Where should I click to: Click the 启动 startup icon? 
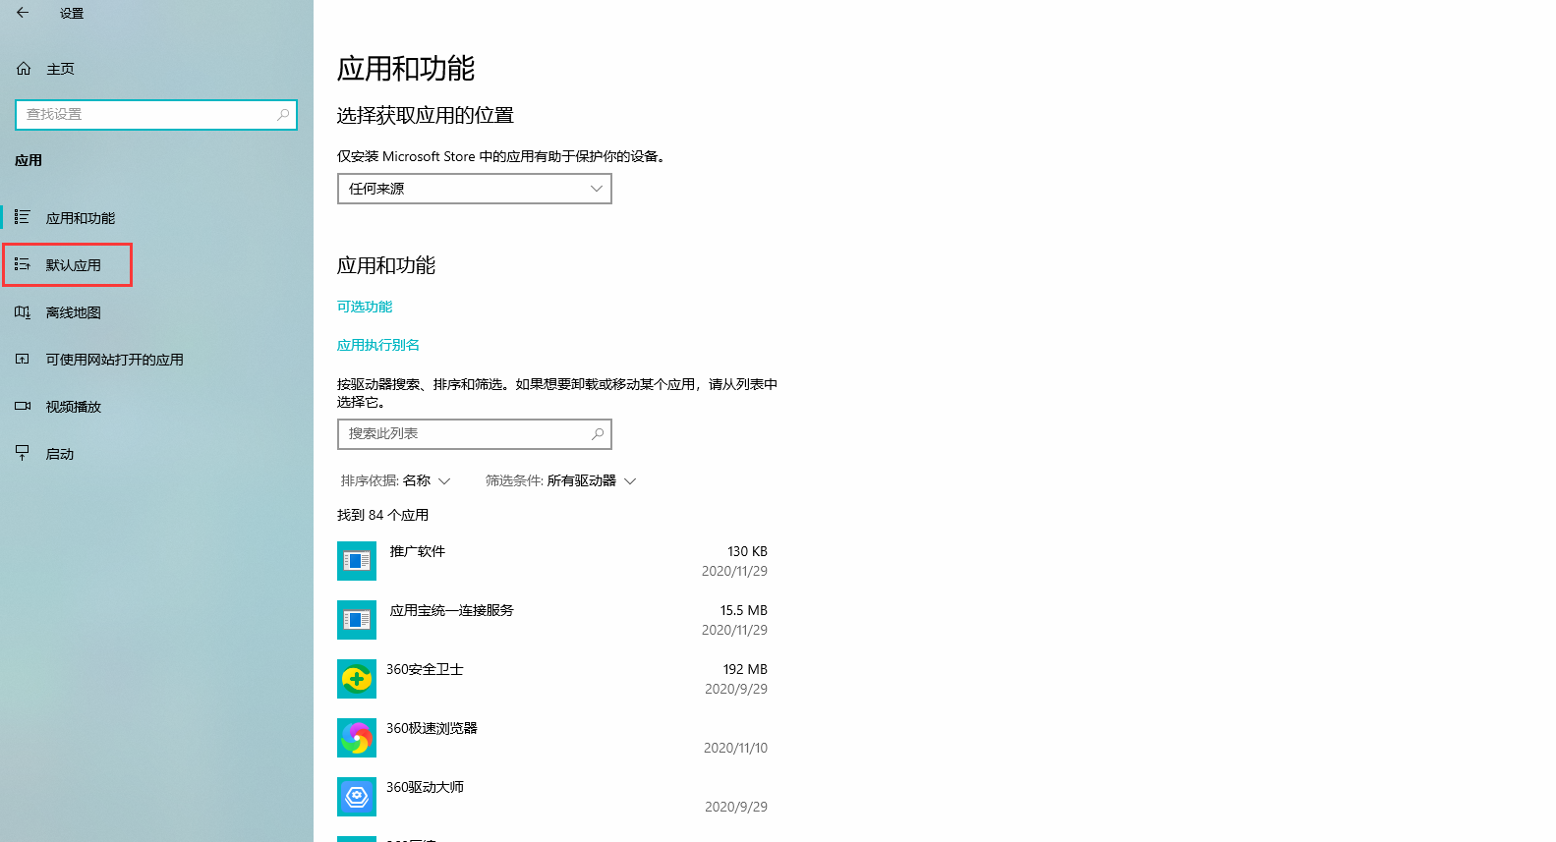click(23, 453)
